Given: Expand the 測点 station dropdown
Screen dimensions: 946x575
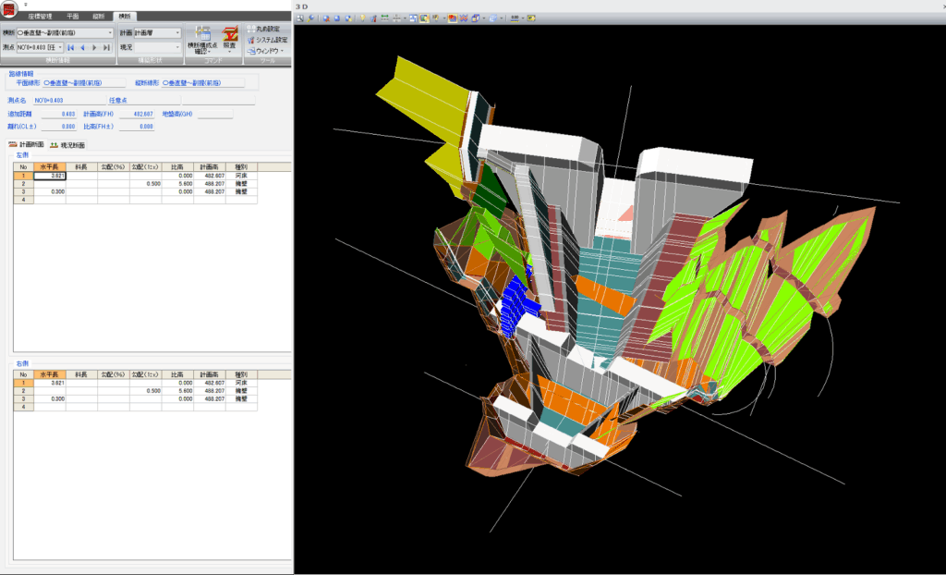Looking at the screenshot, I should [x=61, y=47].
